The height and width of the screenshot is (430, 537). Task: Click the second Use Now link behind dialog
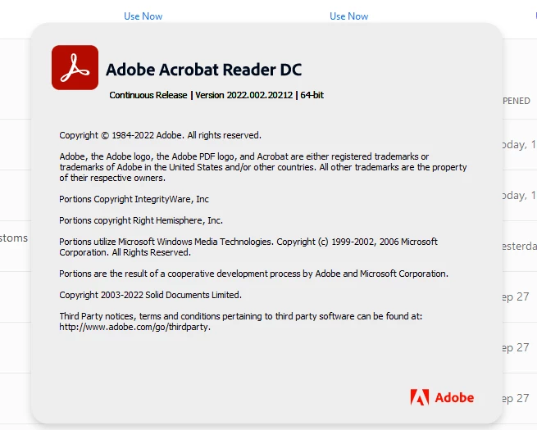[348, 16]
